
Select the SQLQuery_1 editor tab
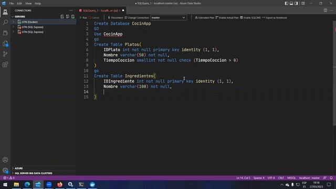(101, 10)
